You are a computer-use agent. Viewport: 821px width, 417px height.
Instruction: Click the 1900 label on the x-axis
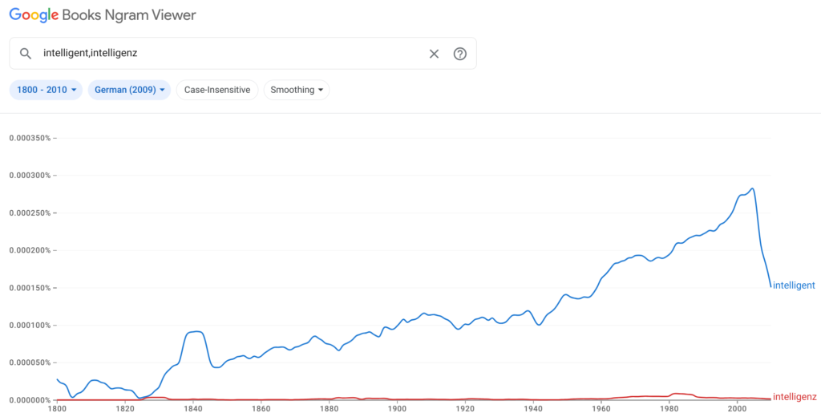tap(396, 409)
